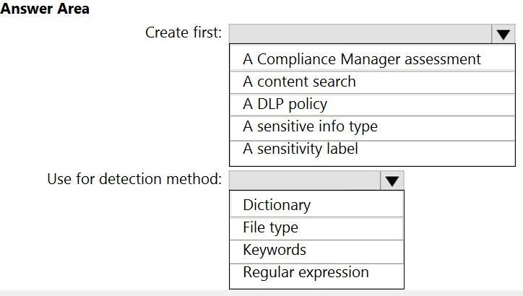Screen dimensions: 523x296
Task: Select "A Compliance Manager assessment" option
Action: tap(361, 59)
